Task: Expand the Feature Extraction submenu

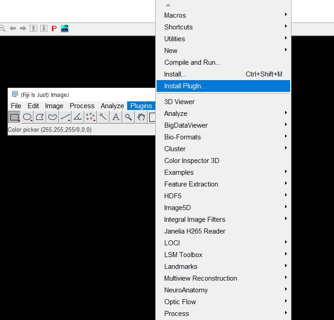Action: [x=223, y=184]
